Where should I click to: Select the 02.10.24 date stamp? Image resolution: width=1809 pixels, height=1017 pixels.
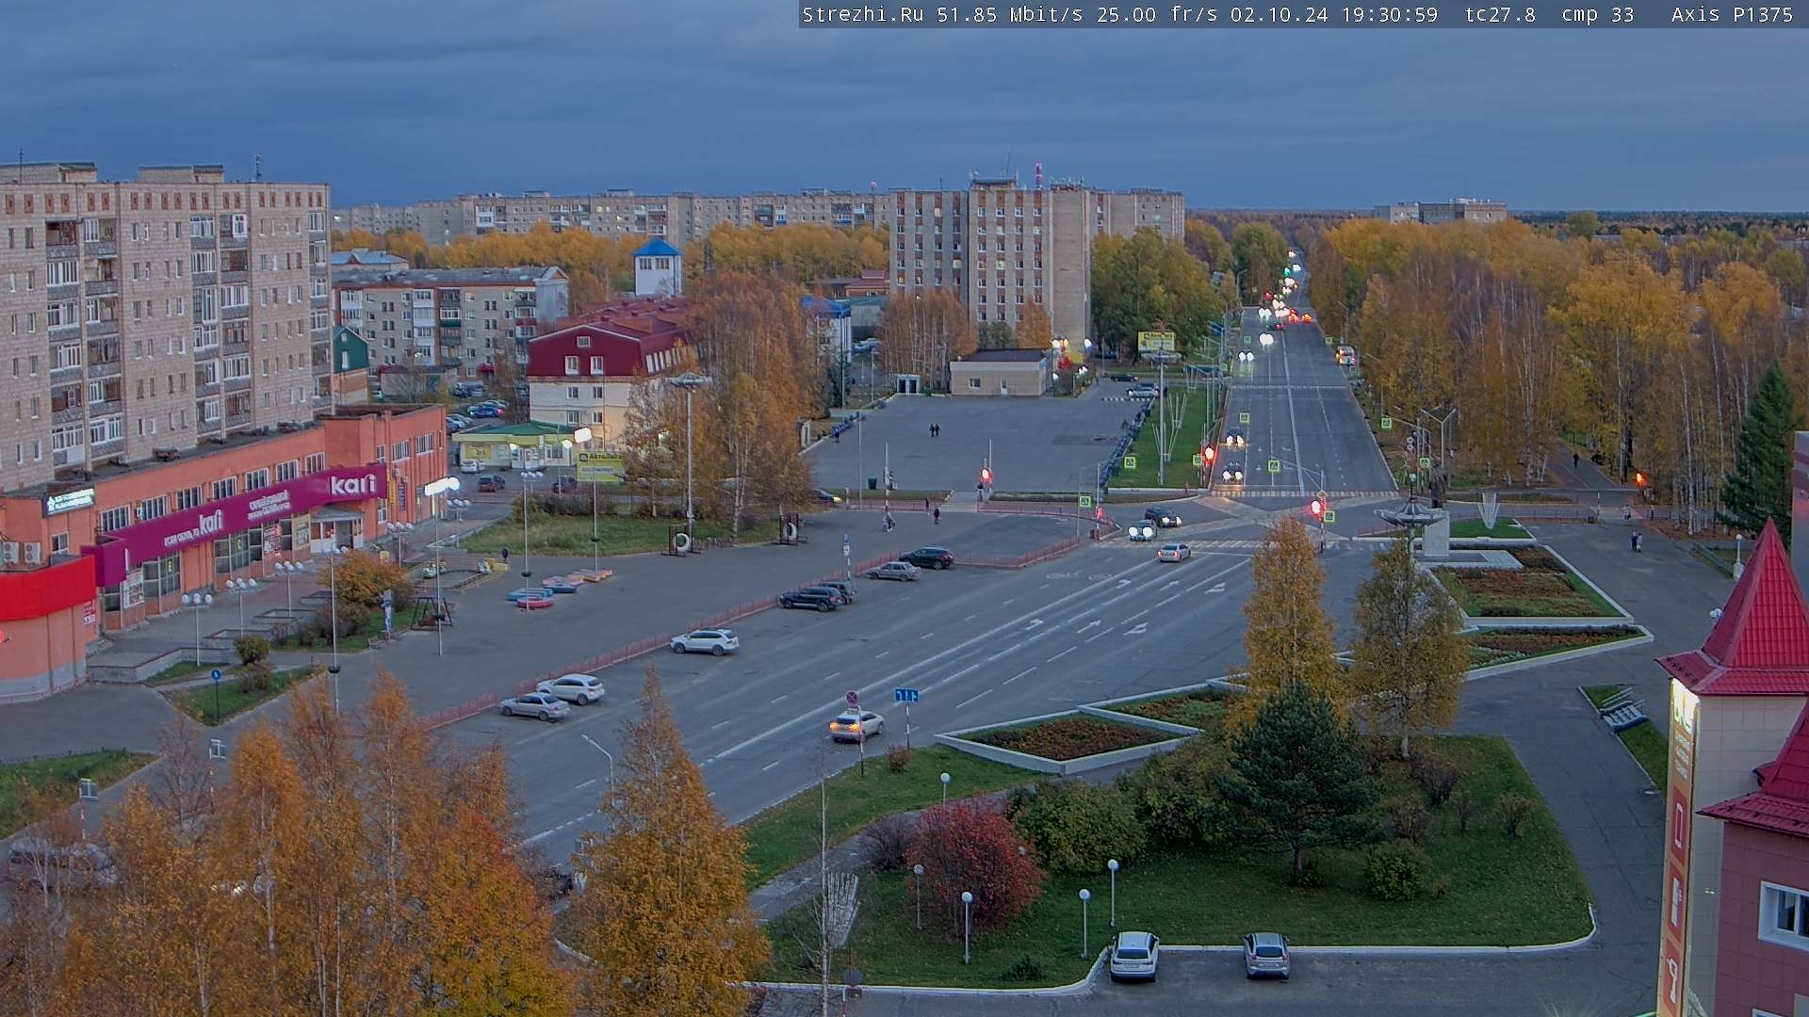point(1279,14)
